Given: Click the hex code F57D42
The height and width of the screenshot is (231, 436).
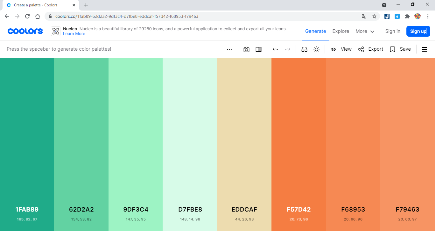Looking at the screenshot, I should (x=299, y=210).
